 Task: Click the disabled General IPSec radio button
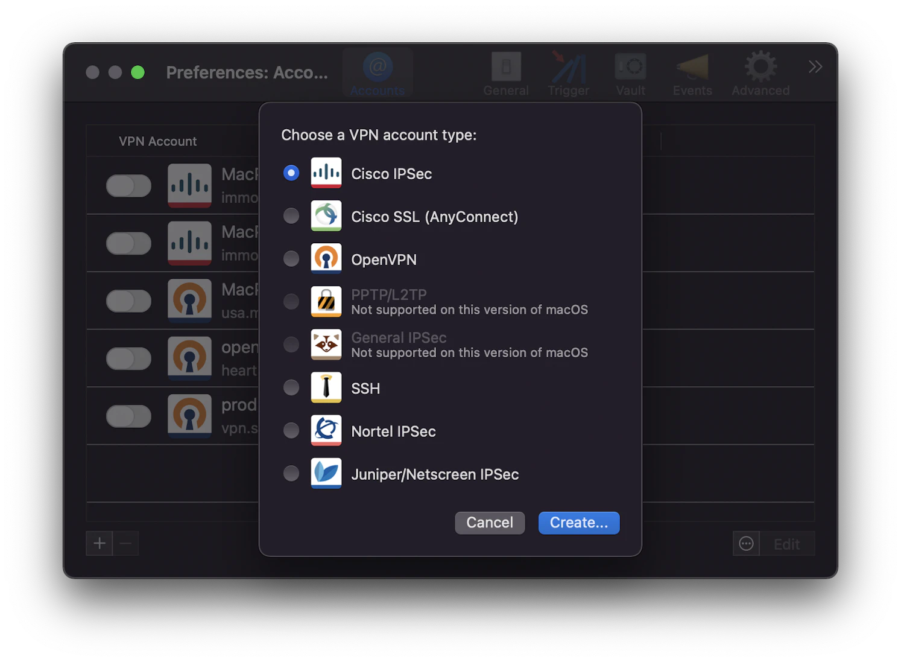[x=291, y=345]
